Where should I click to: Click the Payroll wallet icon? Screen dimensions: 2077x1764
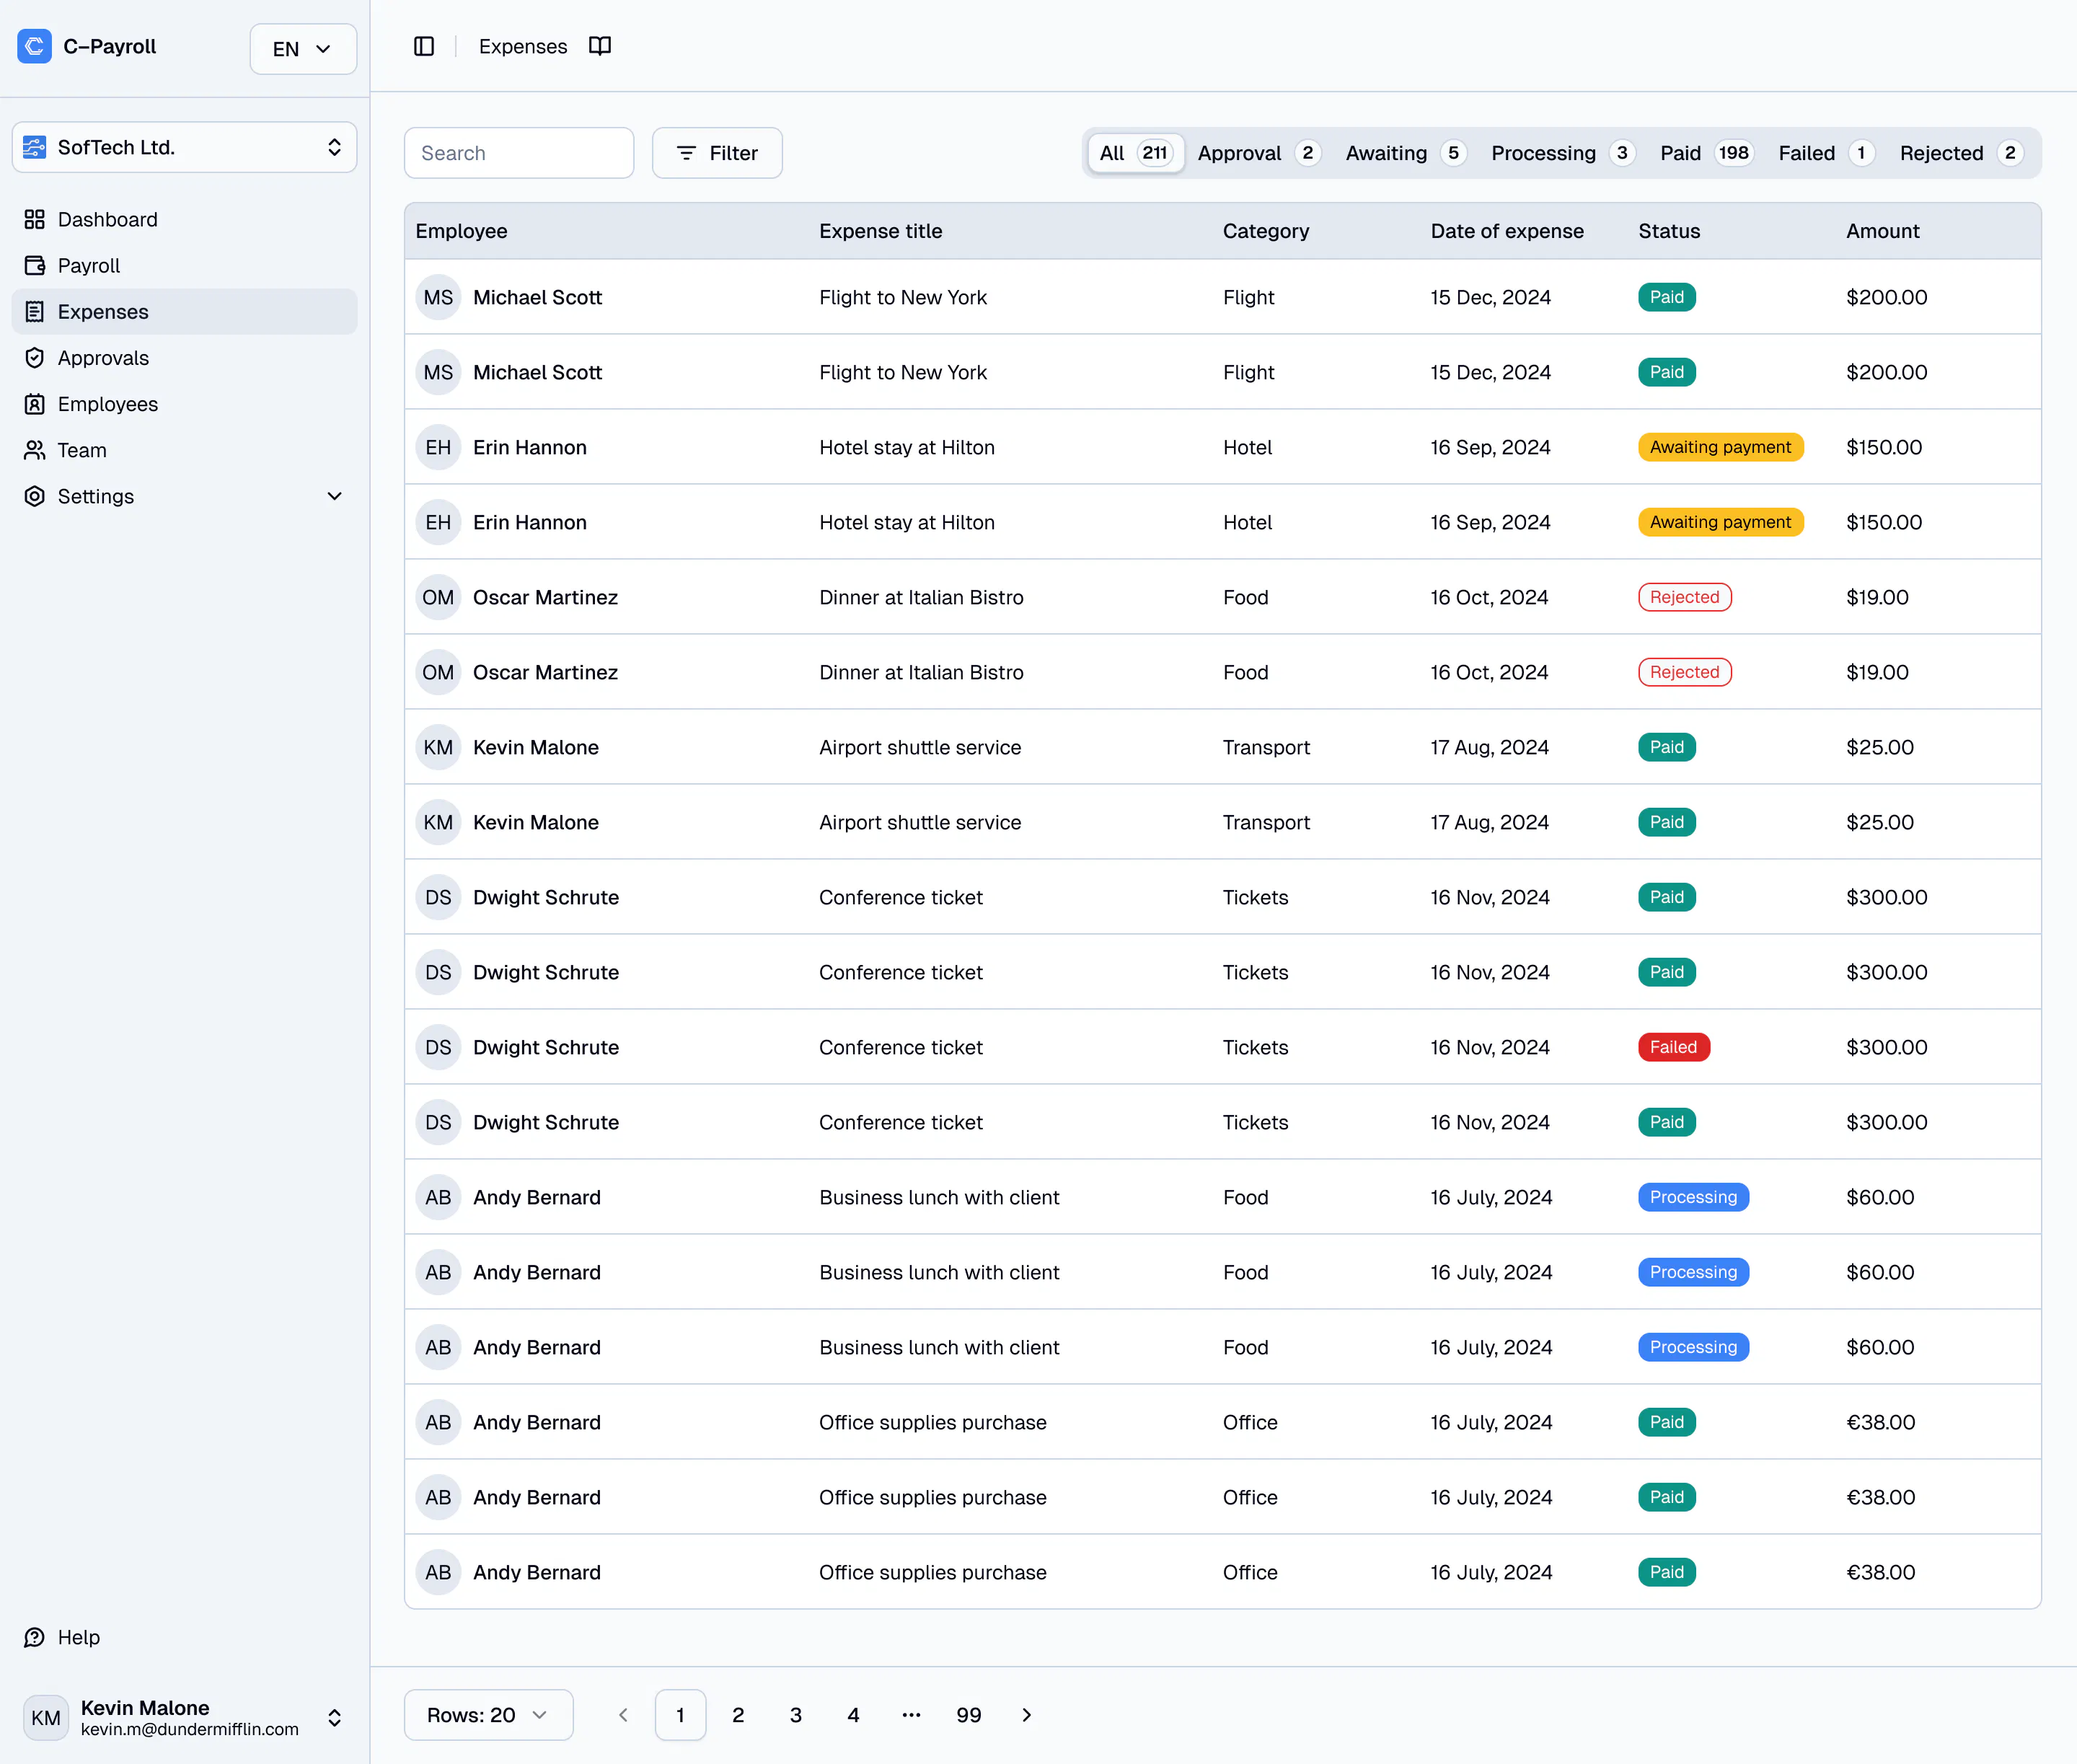tap(35, 265)
